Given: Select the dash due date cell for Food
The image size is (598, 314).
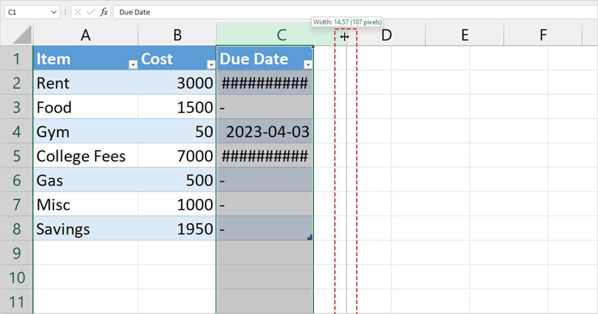Looking at the screenshot, I should (x=265, y=107).
